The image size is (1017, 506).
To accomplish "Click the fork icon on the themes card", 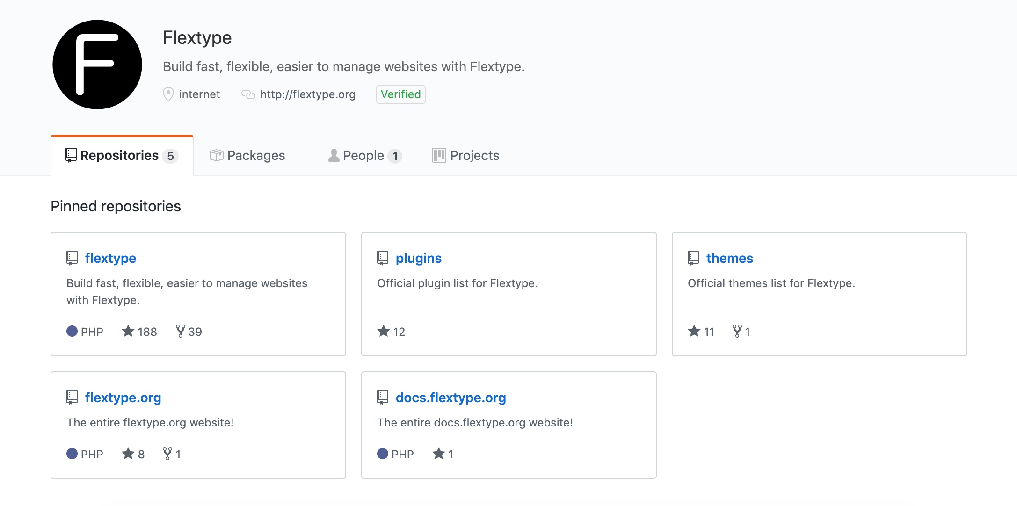I will 737,331.
